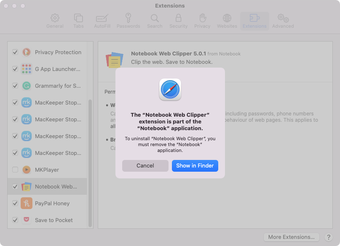Enable the MKPlayer extension checkbox
Screen dimensions: 340x246
point(15,170)
